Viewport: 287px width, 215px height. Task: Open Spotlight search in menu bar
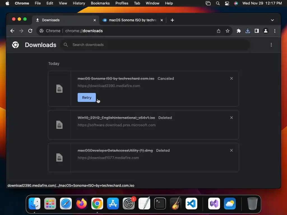217,3
